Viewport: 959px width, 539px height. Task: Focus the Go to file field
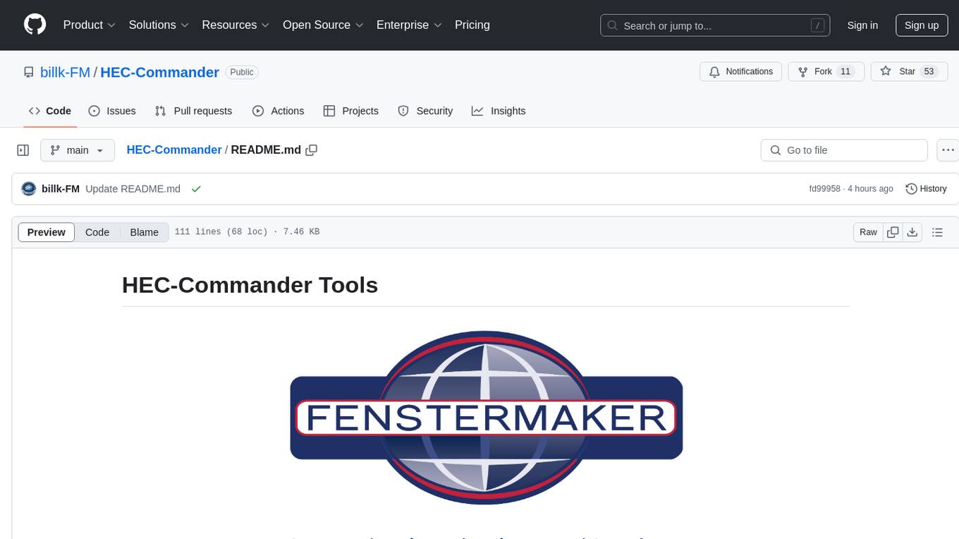click(x=844, y=150)
